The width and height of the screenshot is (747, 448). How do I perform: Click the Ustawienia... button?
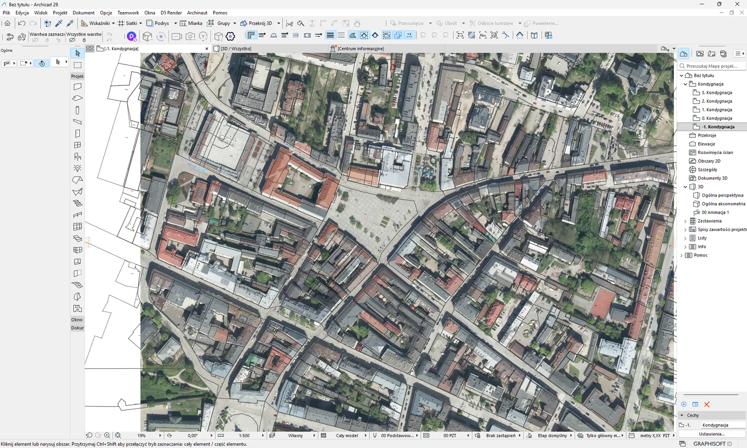(712, 434)
